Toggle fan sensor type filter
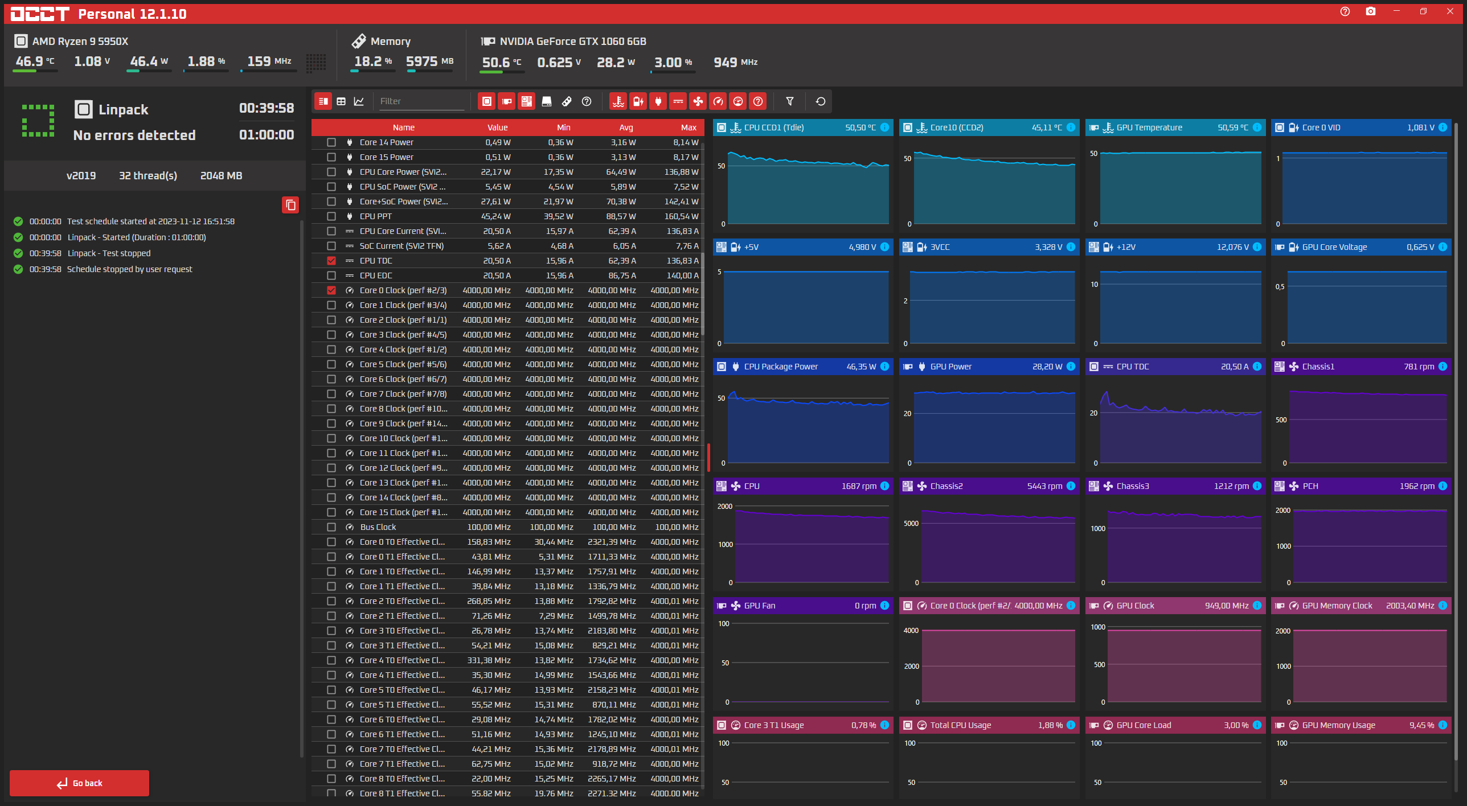The image size is (1467, 806). click(698, 101)
